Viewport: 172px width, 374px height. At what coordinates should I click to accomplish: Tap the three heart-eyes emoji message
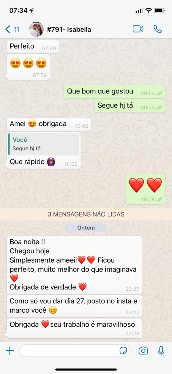point(28,67)
